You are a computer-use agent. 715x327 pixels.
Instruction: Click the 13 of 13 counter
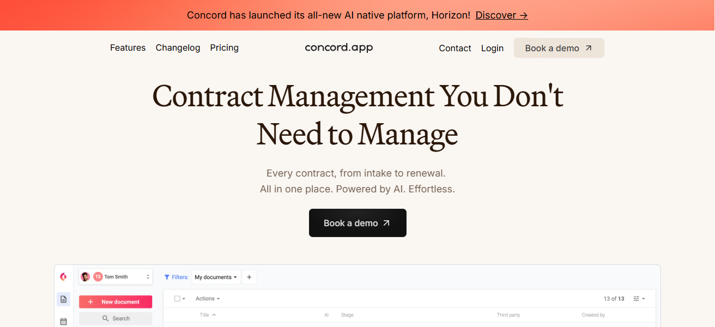[614, 299]
